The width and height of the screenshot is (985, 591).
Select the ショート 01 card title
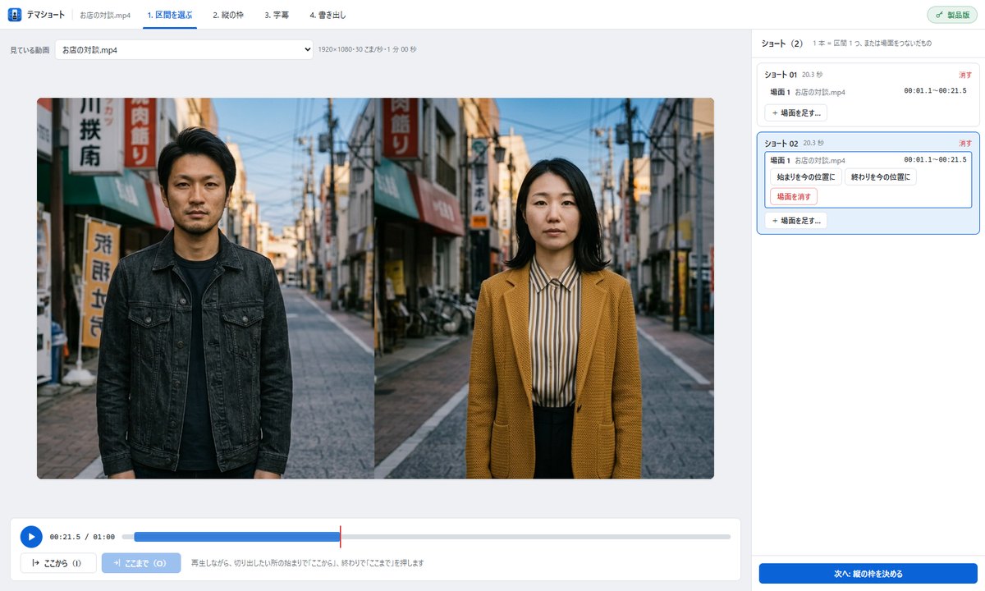781,75
